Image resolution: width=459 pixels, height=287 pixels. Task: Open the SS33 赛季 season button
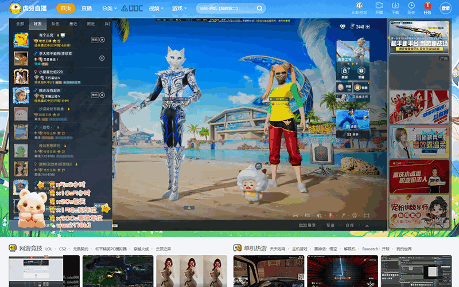click(307, 225)
